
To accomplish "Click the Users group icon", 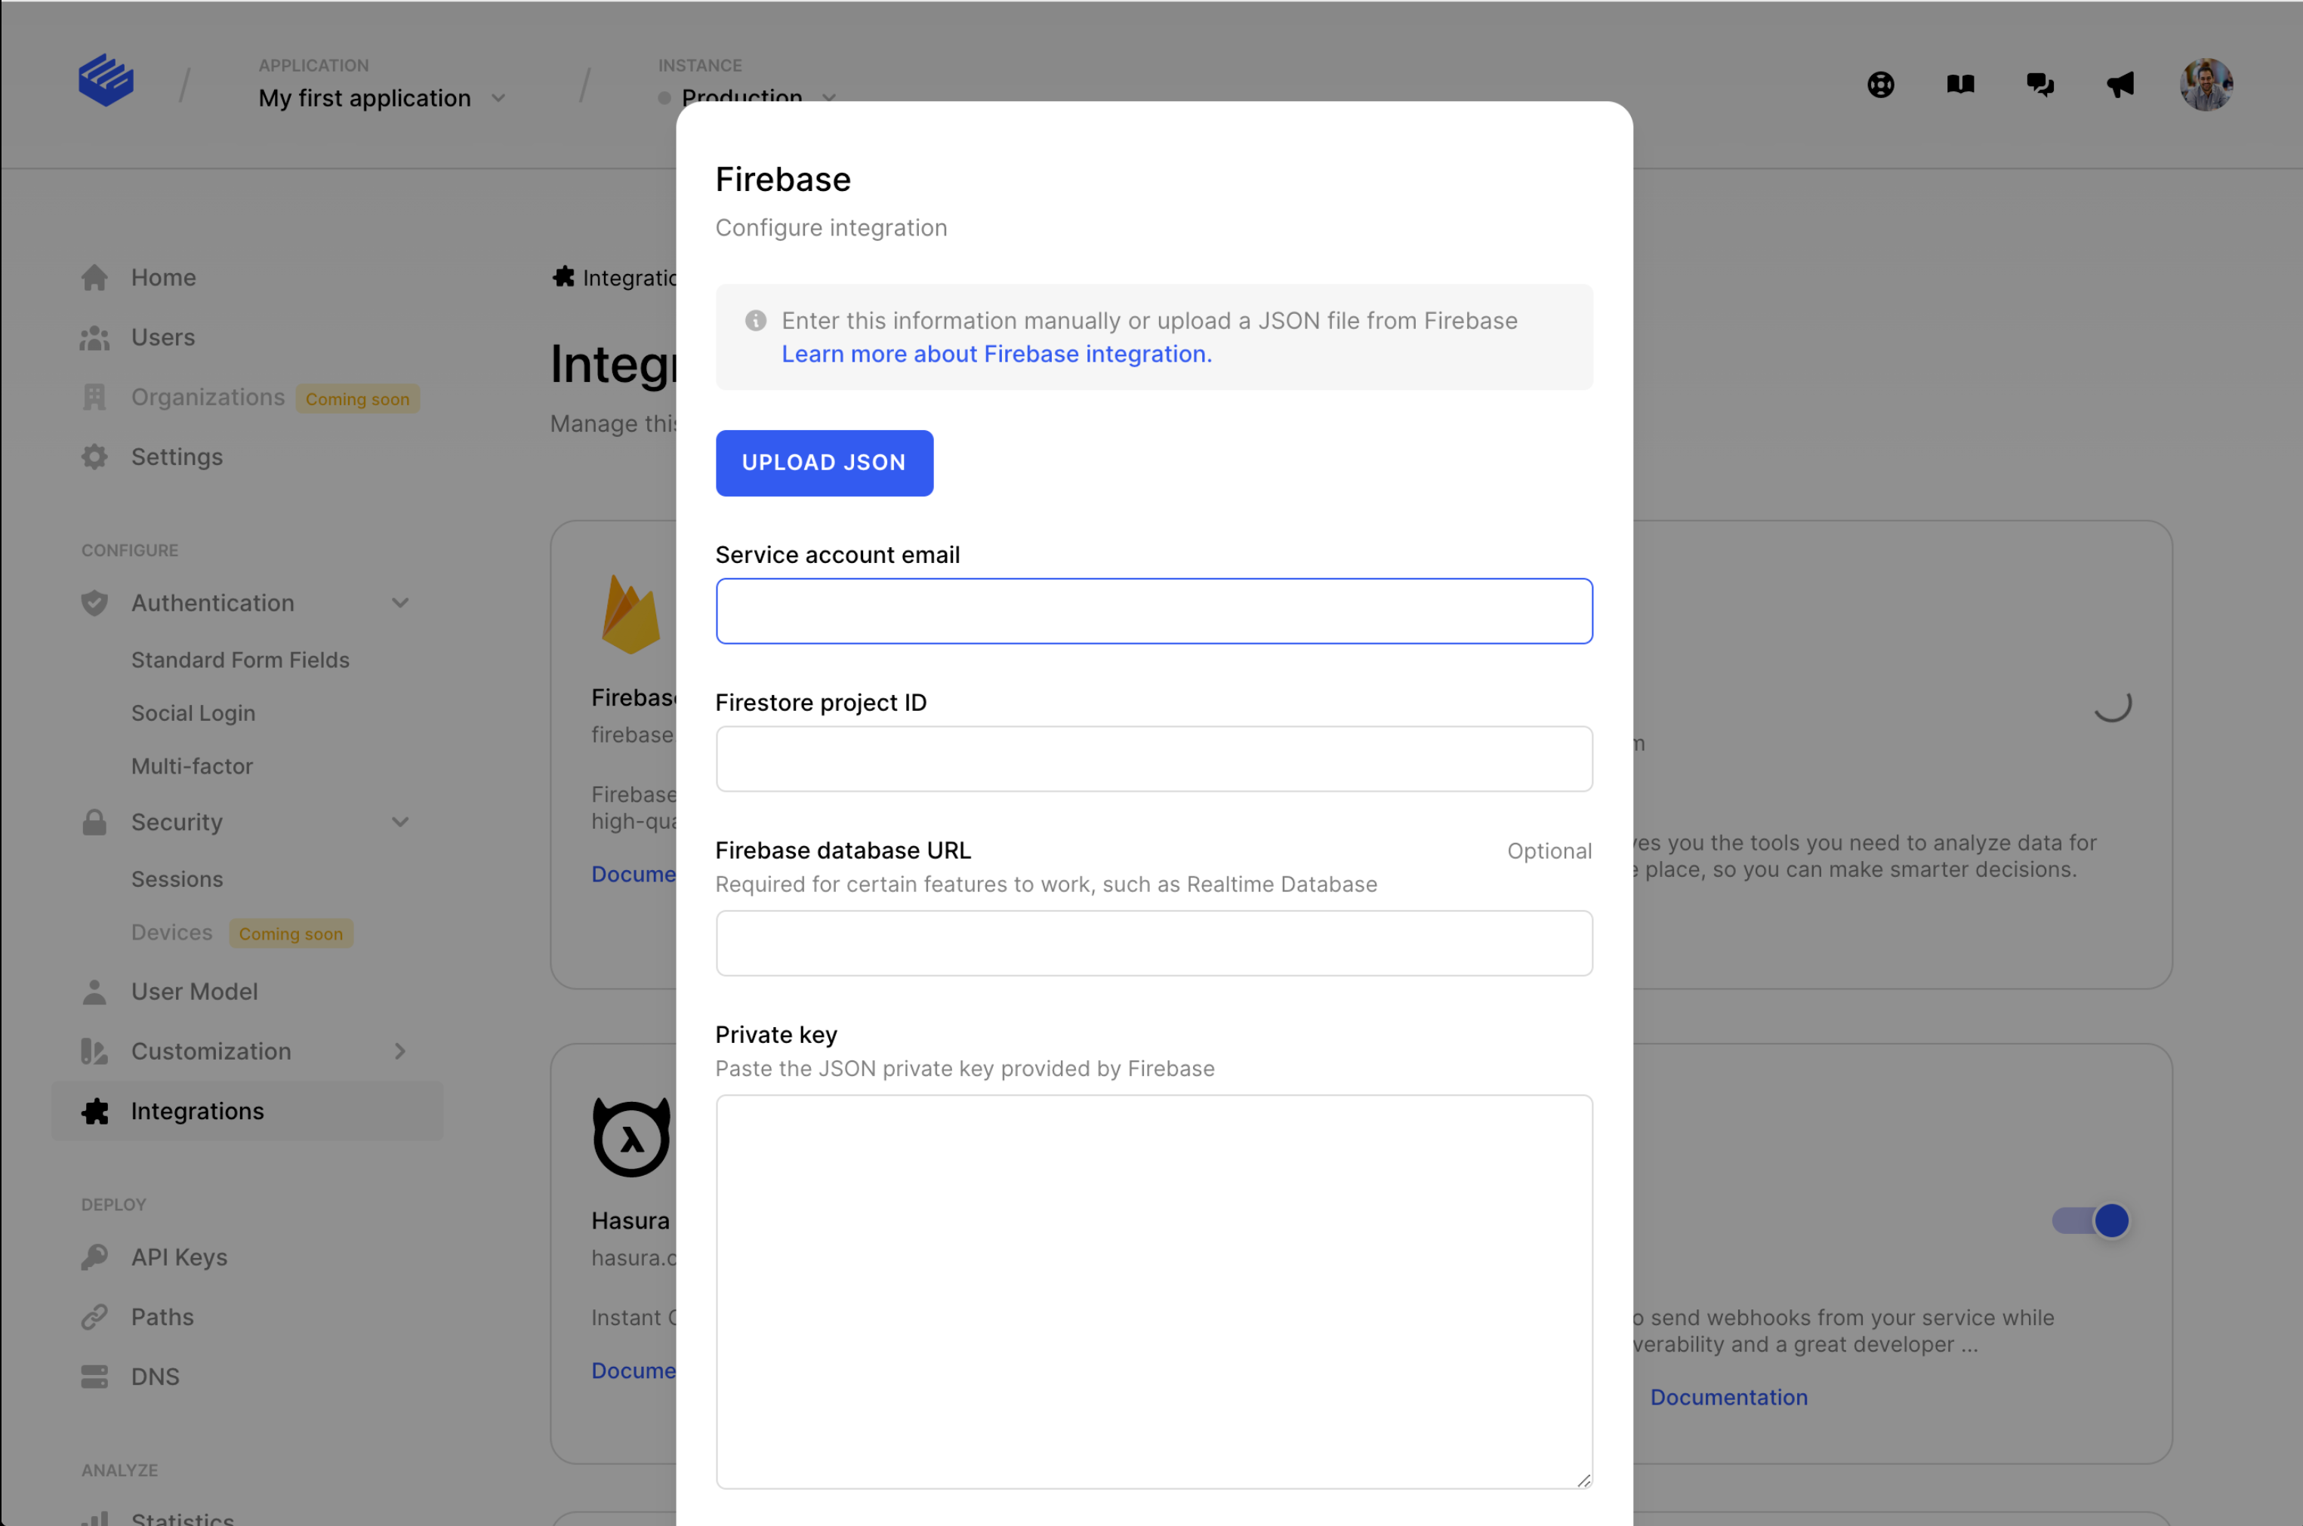I will click(x=94, y=337).
